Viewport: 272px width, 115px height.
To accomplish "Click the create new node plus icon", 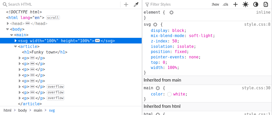I will point(126,4).
